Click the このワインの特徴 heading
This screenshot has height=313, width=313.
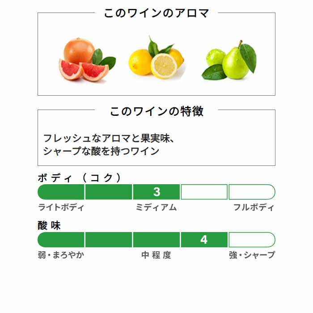[156, 111]
